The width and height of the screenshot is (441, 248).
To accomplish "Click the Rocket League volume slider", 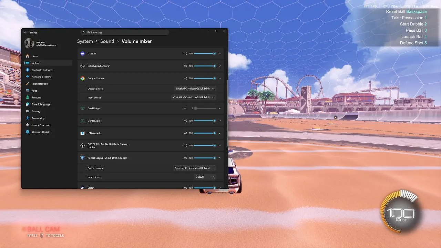I will (x=205, y=158).
